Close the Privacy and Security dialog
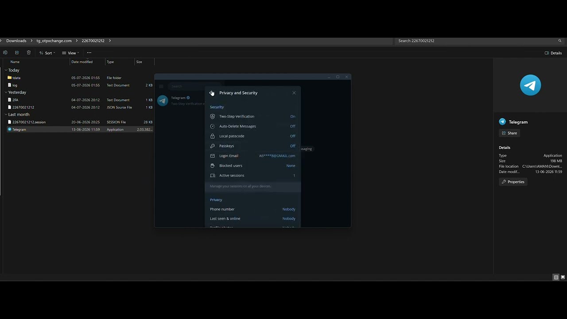The height and width of the screenshot is (319, 567). coord(294,93)
